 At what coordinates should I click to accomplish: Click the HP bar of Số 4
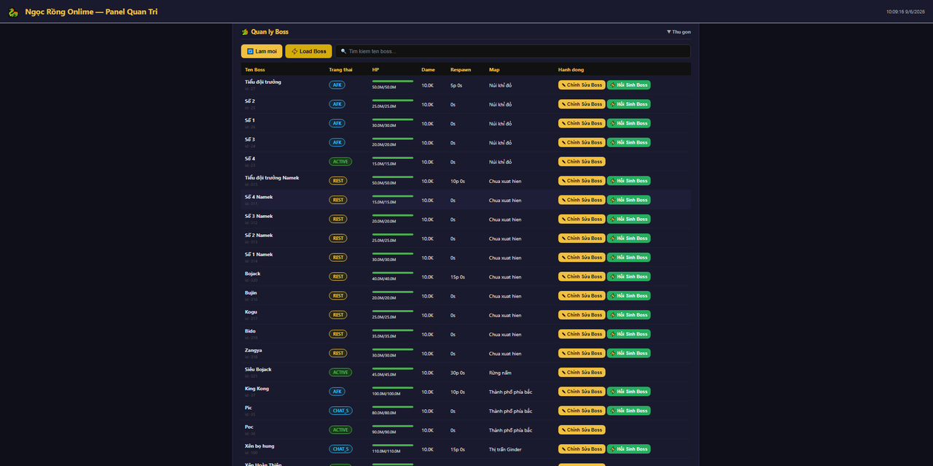tap(393, 158)
